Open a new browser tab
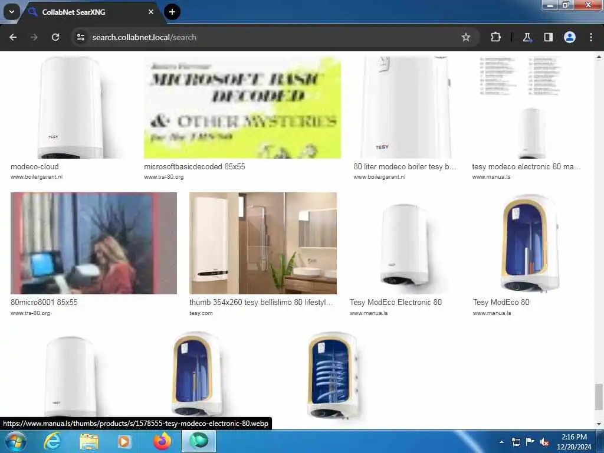The width and height of the screenshot is (604, 453). pos(172,12)
